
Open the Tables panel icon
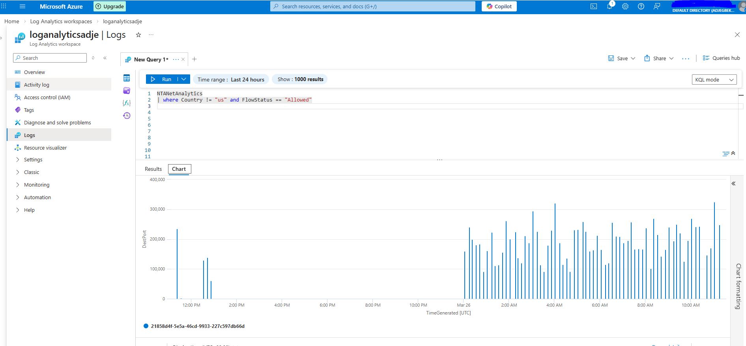[127, 78]
